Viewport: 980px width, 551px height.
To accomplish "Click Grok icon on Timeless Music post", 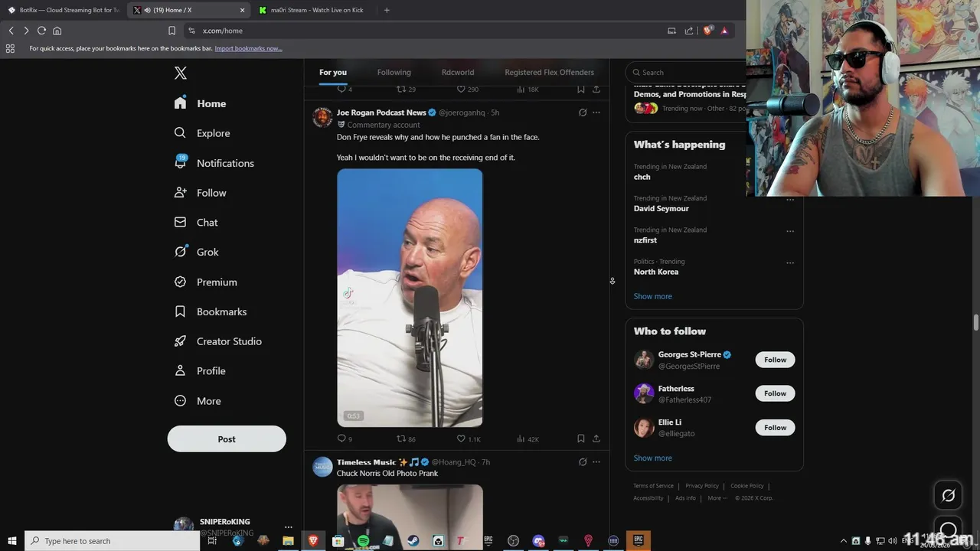I will pos(583,462).
